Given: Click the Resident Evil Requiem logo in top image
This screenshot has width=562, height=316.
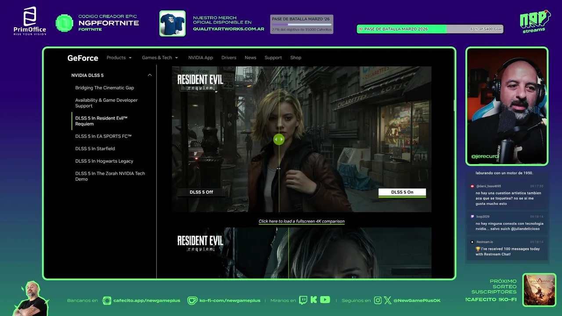Looking at the screenshot, I should point(200,82).
